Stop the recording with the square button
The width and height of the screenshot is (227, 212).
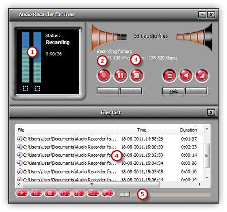coord(137,76)
